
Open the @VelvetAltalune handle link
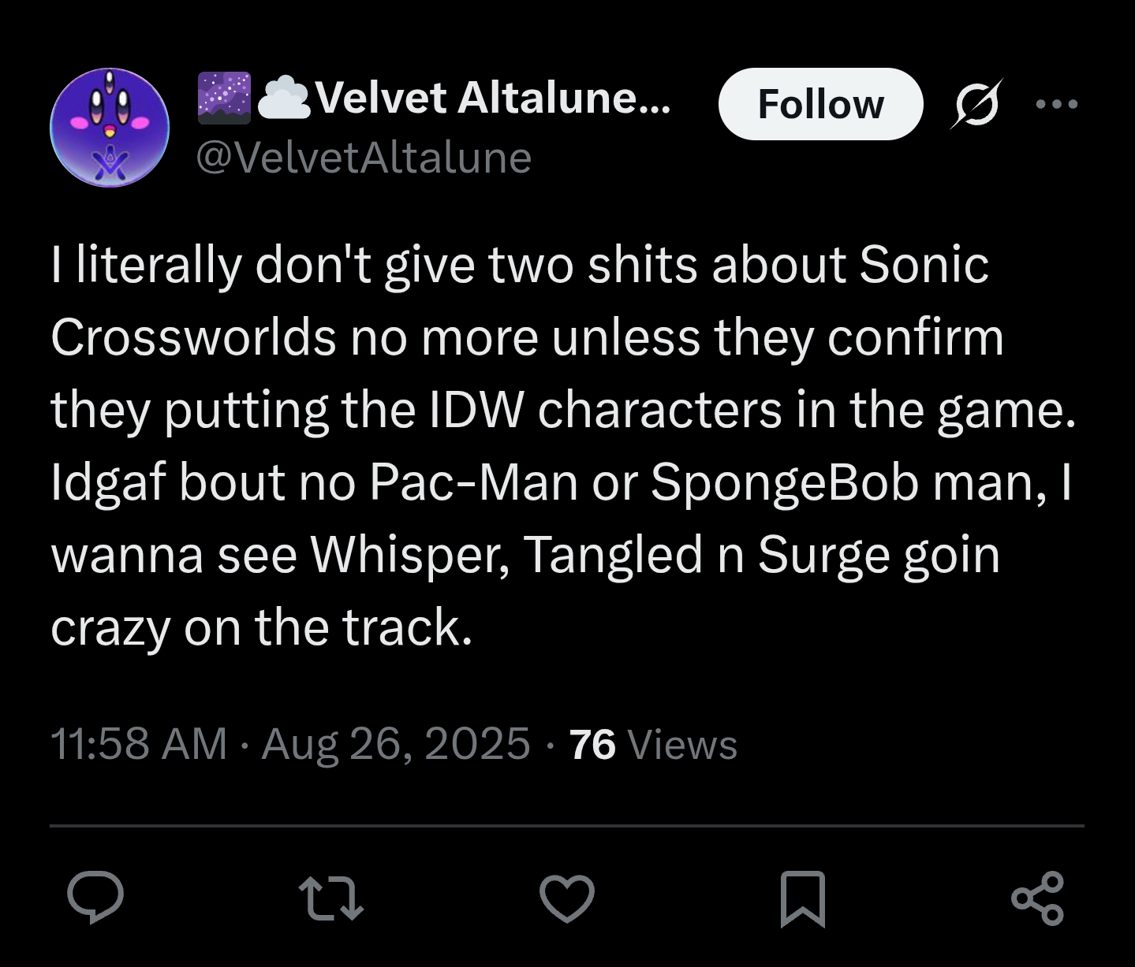tap(364, 158)
